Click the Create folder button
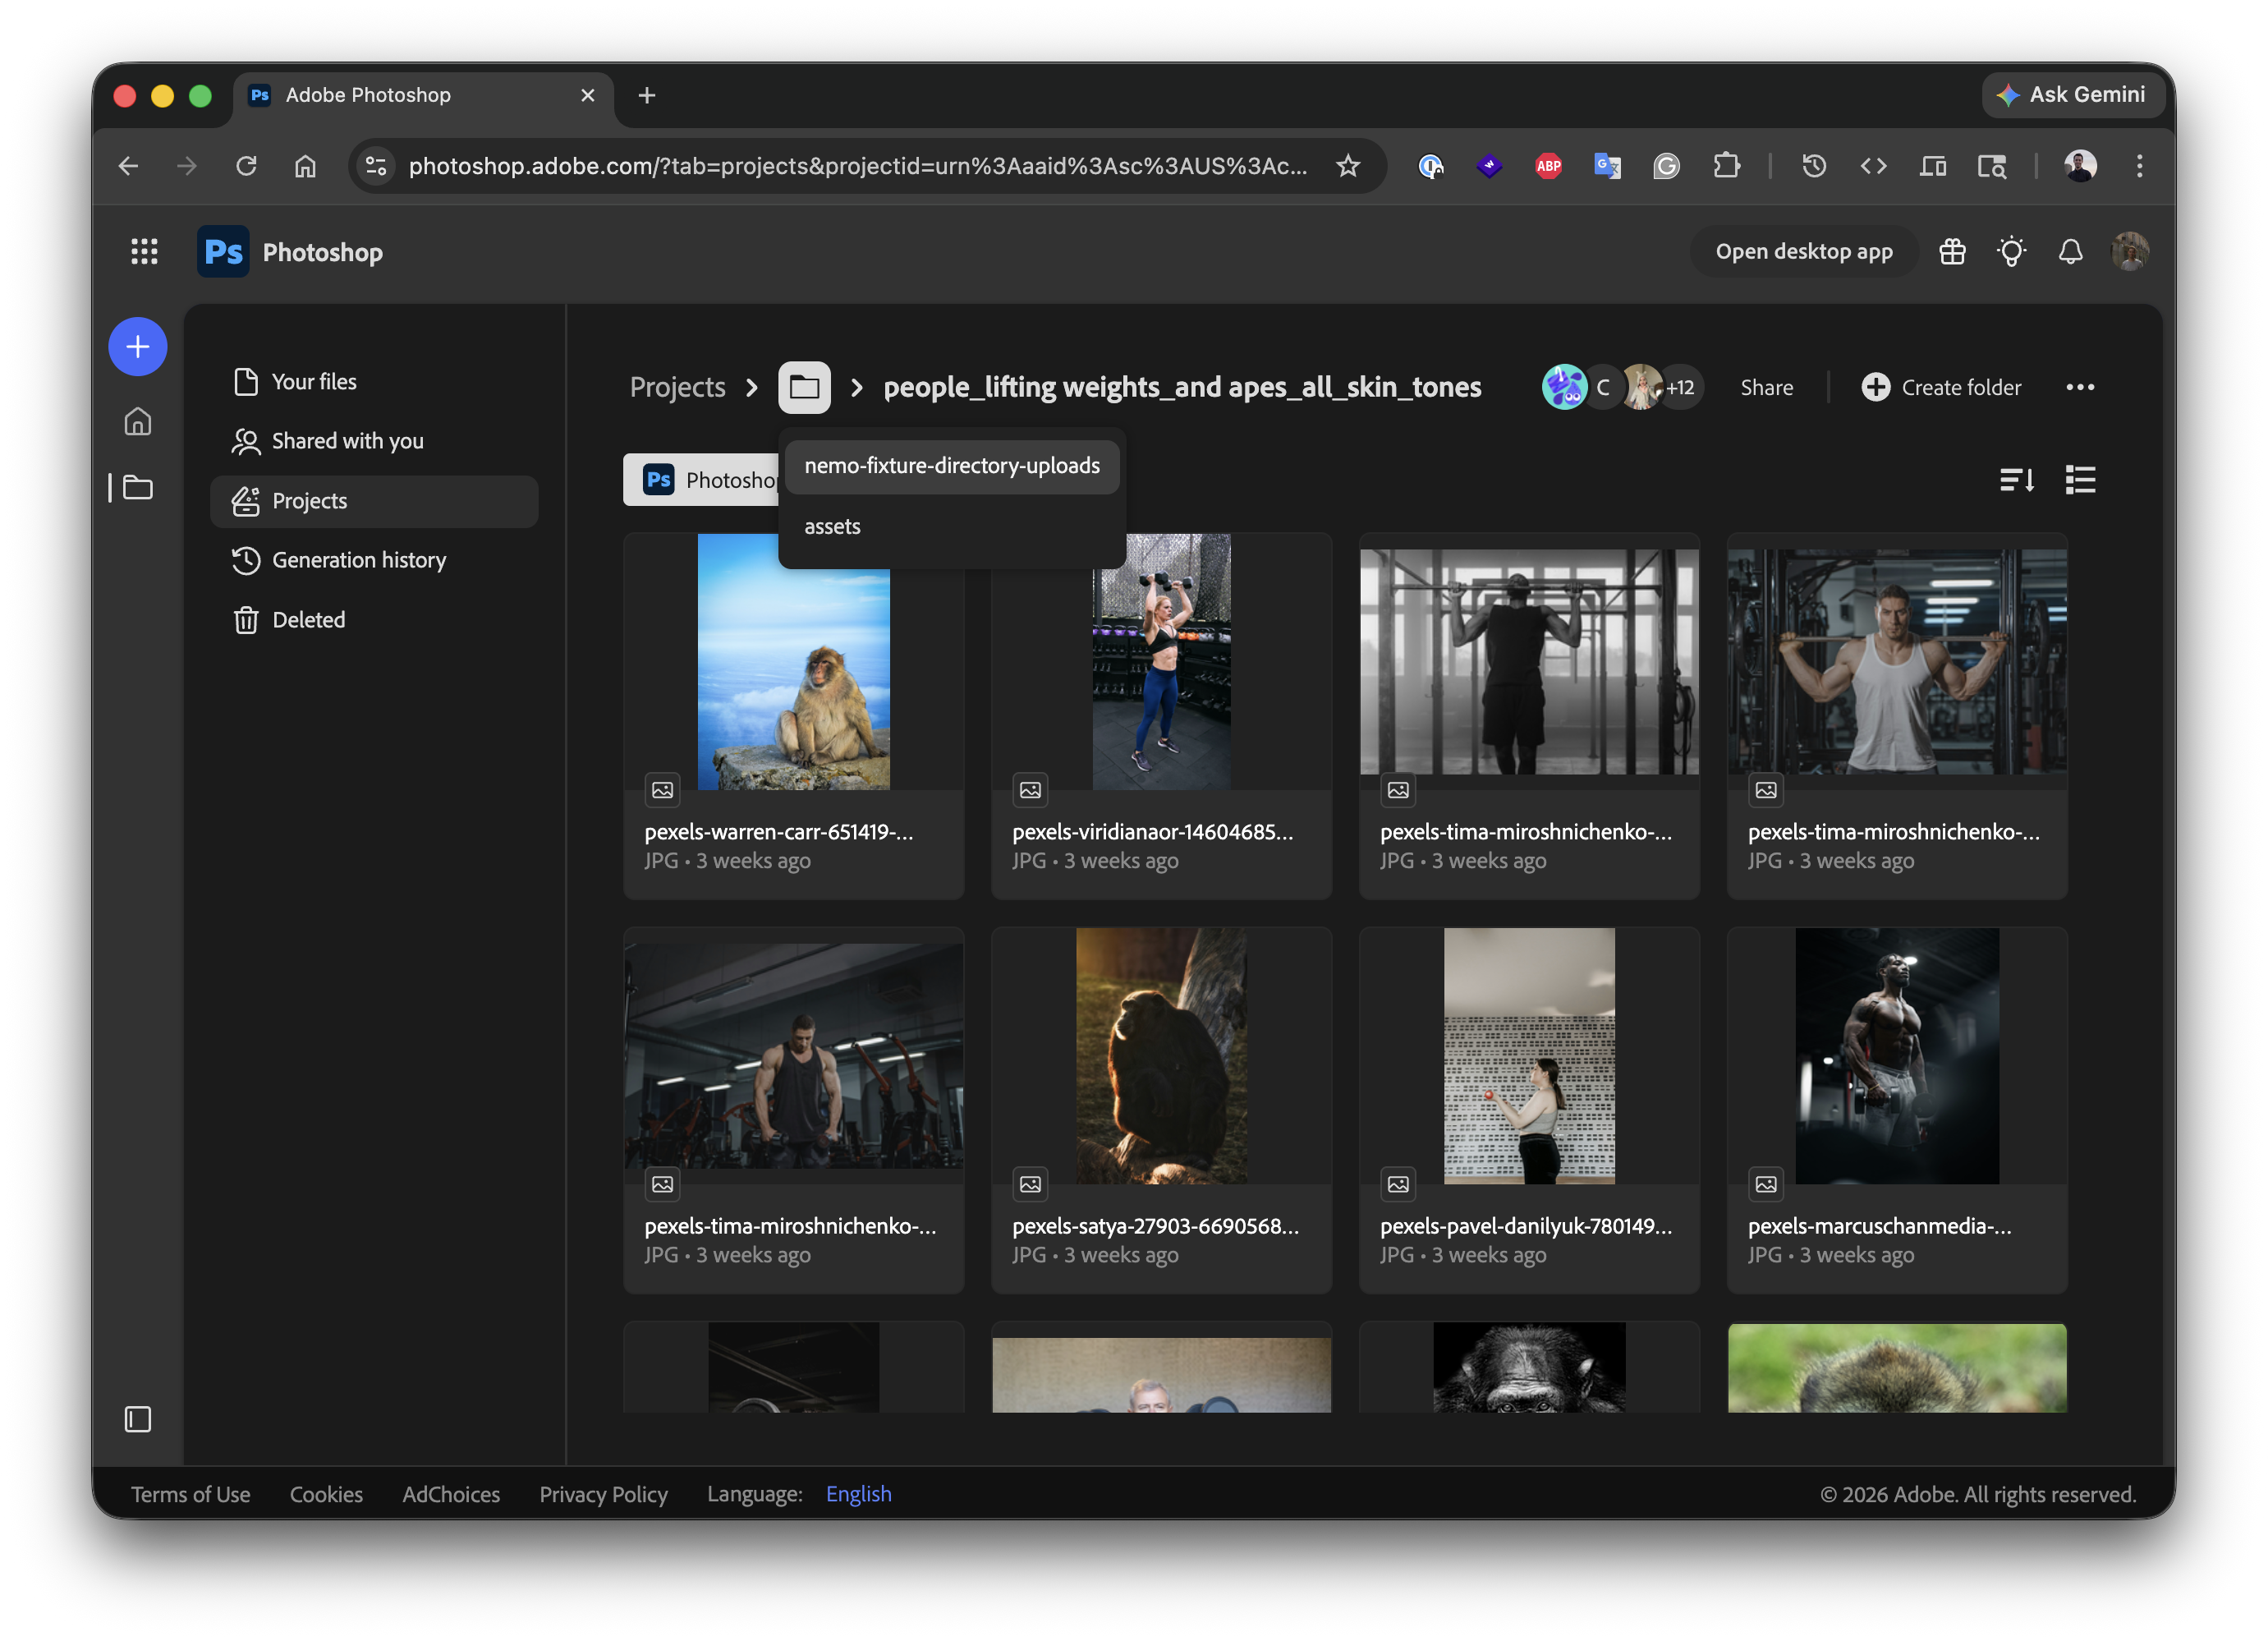2268x1641 pixels. [1941, 387]
